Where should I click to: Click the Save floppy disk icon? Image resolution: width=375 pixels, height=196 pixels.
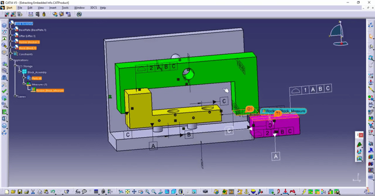click(20, 191)
